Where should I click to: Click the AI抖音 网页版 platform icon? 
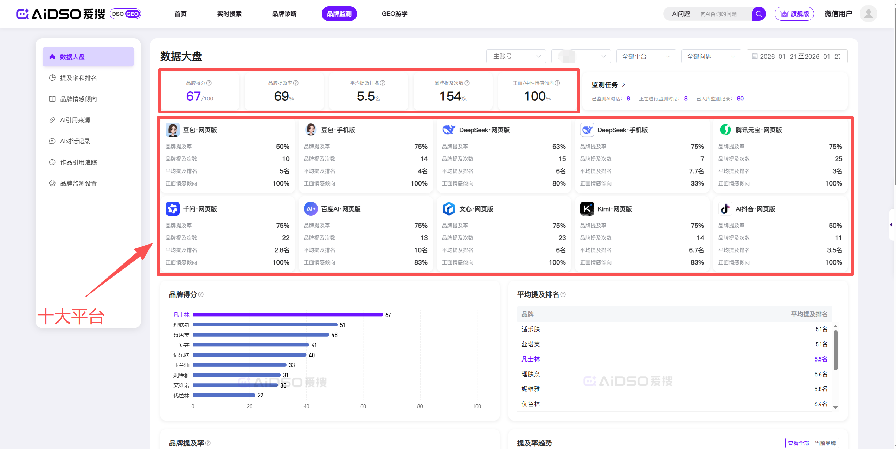point(725,209)
